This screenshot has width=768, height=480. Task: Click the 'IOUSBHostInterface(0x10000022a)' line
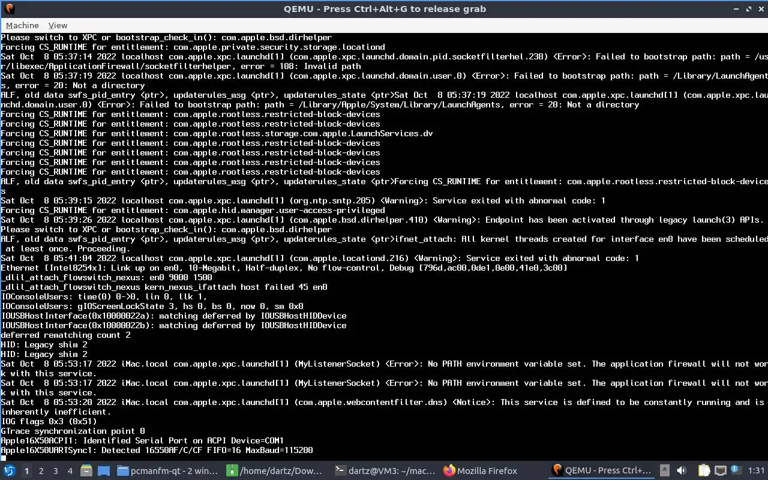click(x=174, y=316)
